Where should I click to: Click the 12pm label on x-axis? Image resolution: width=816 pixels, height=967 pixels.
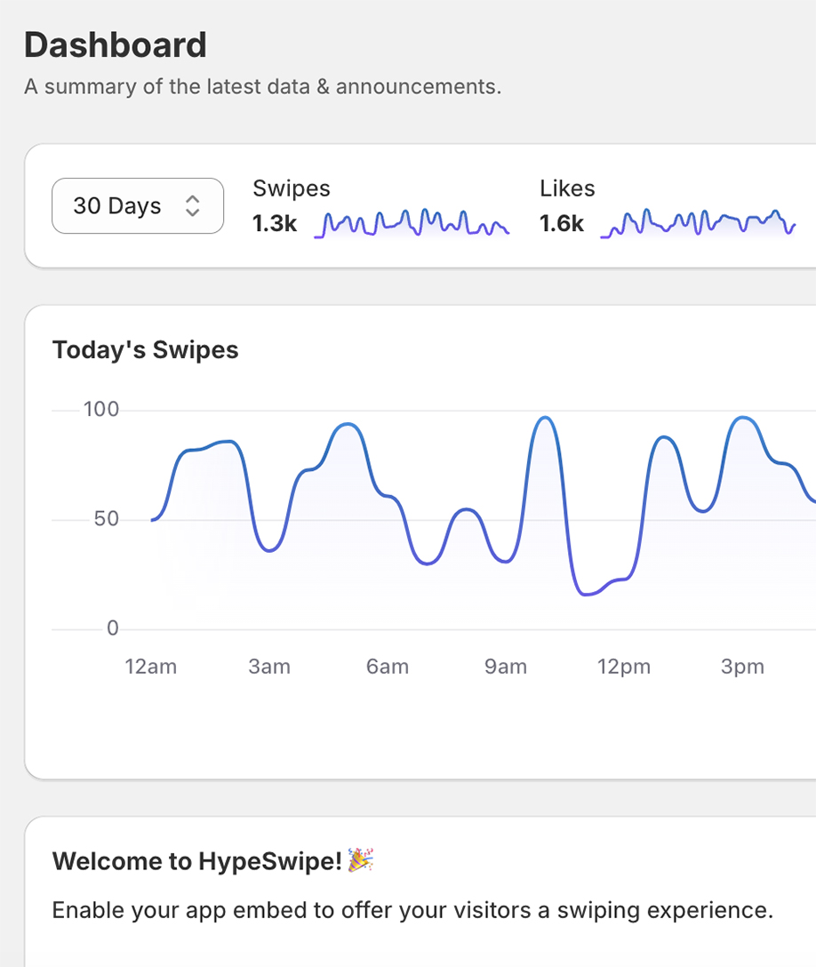pos(624,667)
